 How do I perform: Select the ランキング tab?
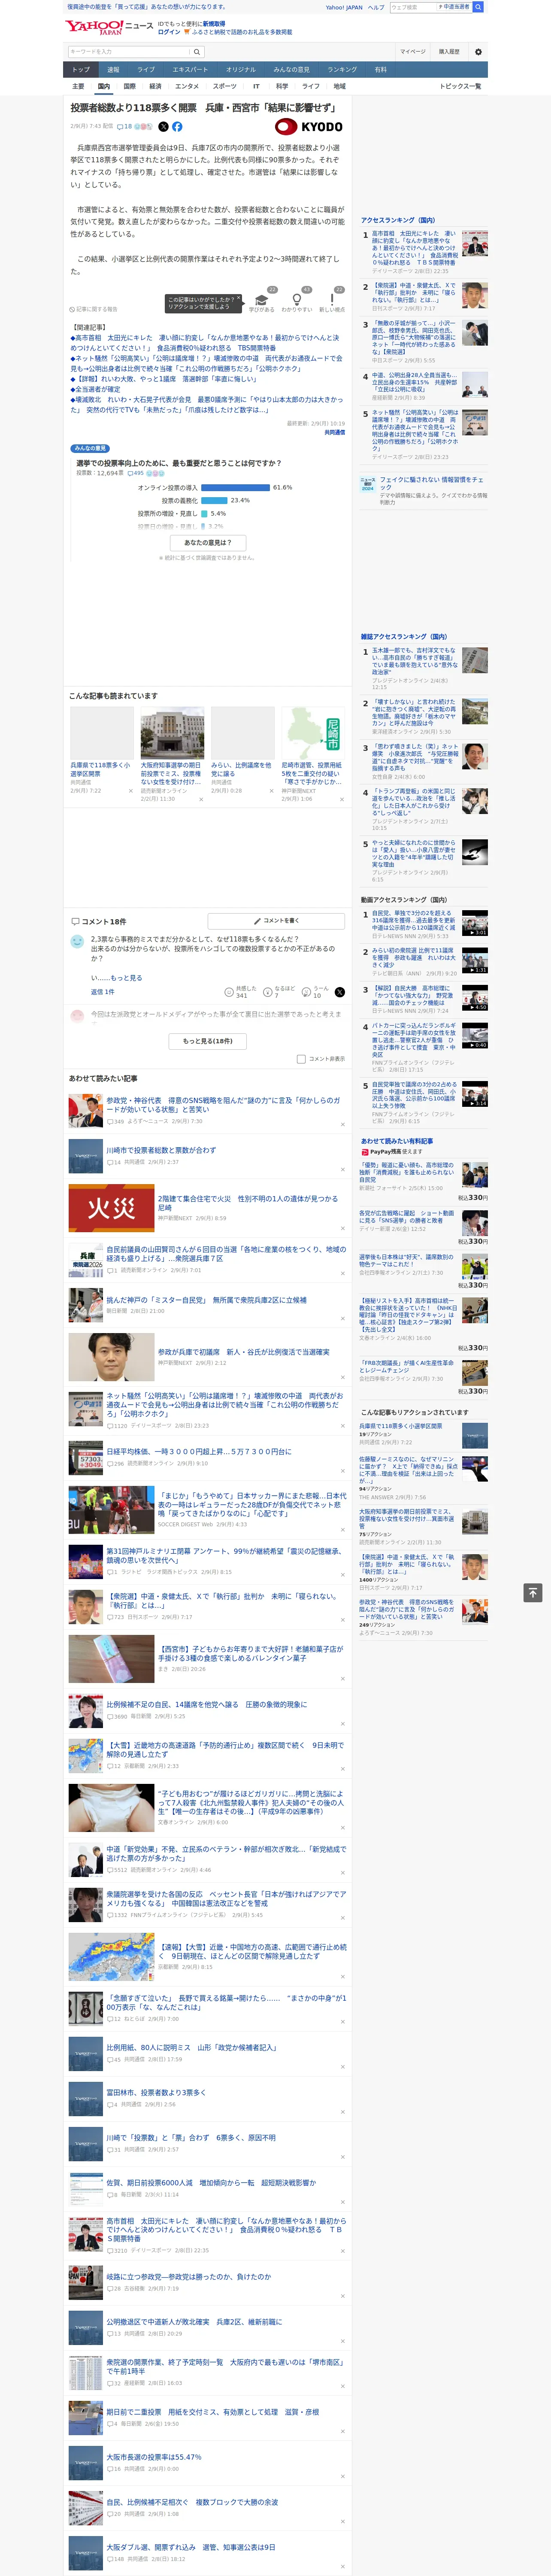(342, 70)
